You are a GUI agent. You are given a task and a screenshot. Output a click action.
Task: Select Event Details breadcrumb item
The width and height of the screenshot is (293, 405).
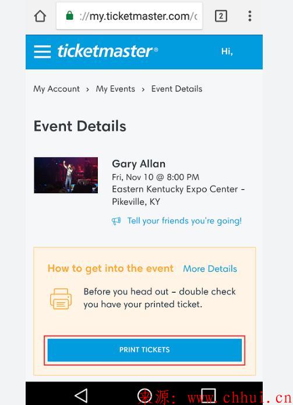click(x=176, y=89)
